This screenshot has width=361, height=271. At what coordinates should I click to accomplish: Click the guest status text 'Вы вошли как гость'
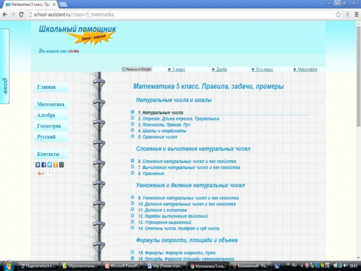click(59, 51)
